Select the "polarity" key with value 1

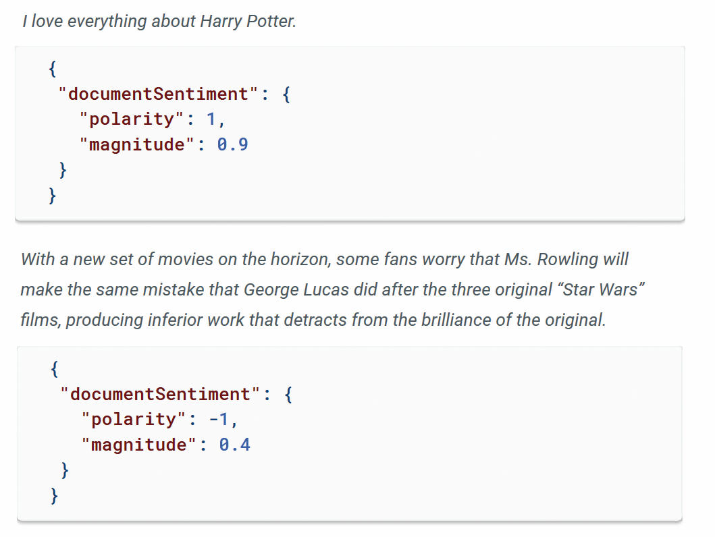(x=132, y=119)
